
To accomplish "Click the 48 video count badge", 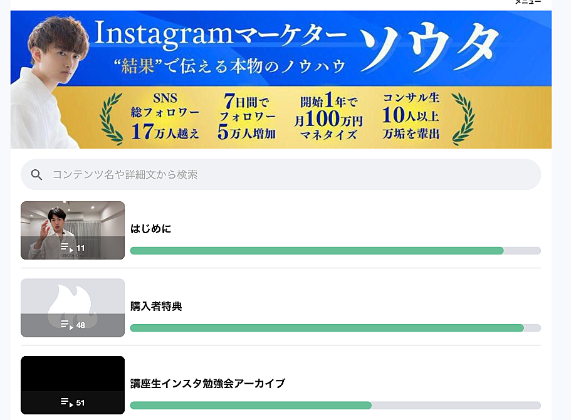I will (x=80, y=325).
